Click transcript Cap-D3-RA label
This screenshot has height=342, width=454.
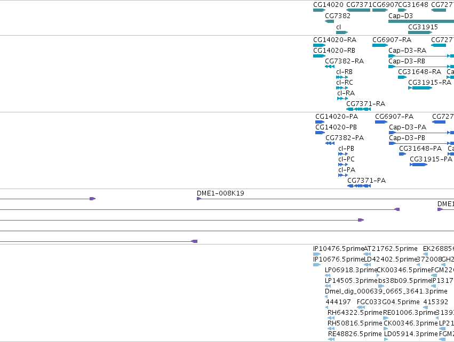coord(408,51)
